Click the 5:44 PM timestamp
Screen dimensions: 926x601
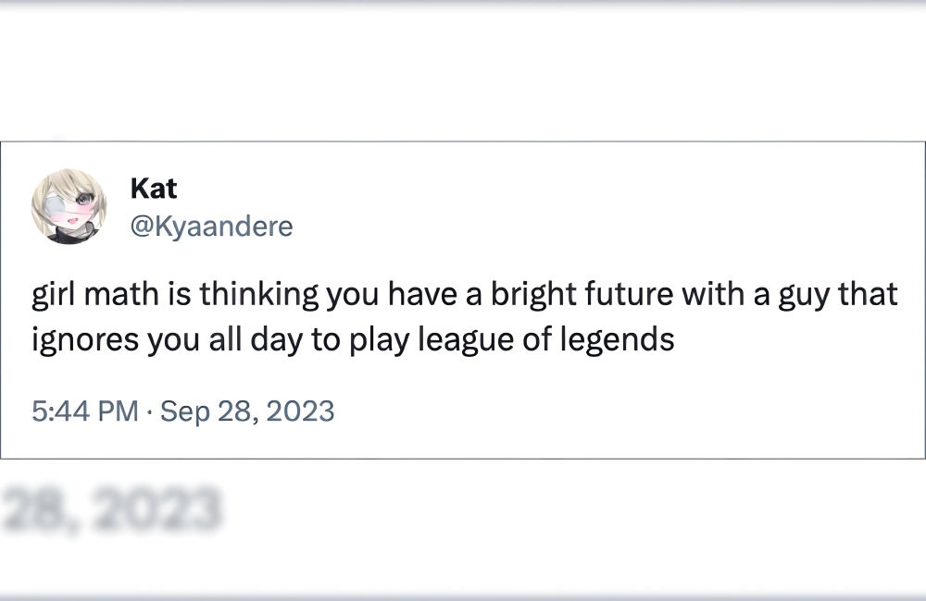click(x=84, y=411)
